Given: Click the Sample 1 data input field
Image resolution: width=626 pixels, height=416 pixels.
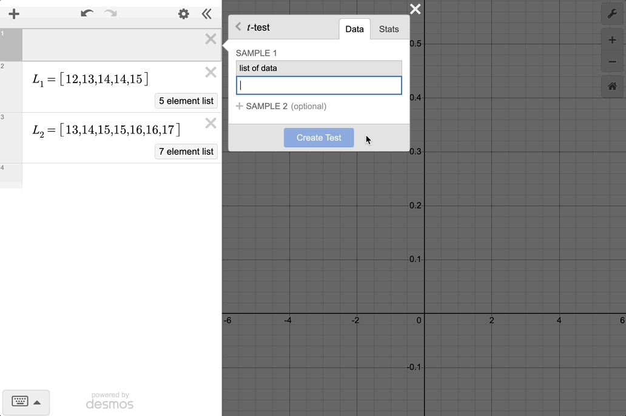Looking at the screenshot, I should (x=318, y=86).
